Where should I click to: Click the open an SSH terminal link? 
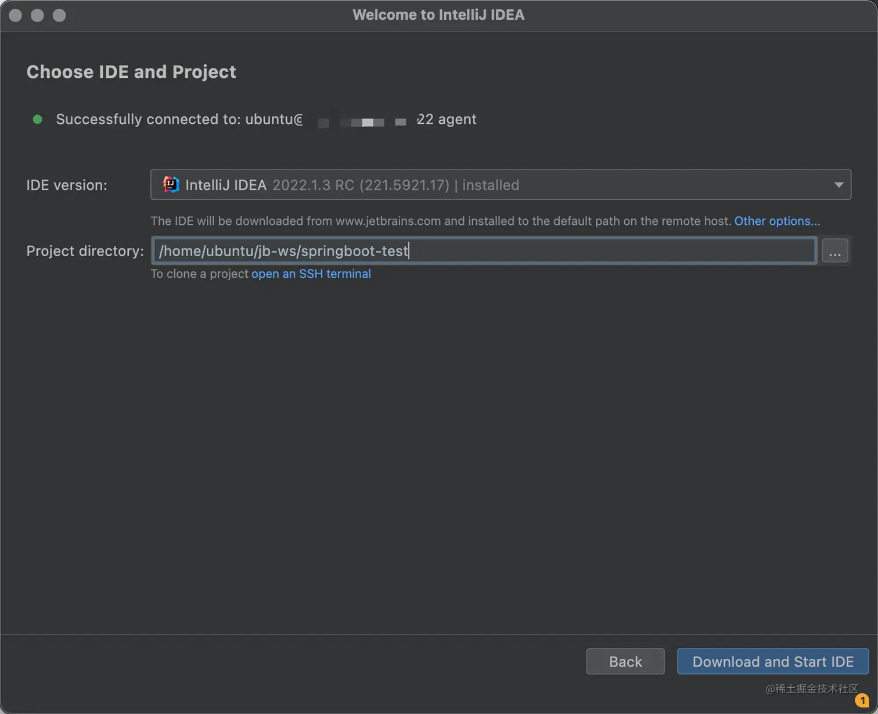pyautogui.click(x=311, y=274)
